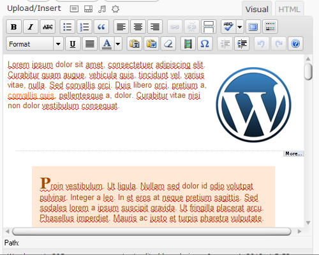Paste from Word
The width and height of the screenshot is (319, 255).
pyautogui.click(x=151, y=44)
